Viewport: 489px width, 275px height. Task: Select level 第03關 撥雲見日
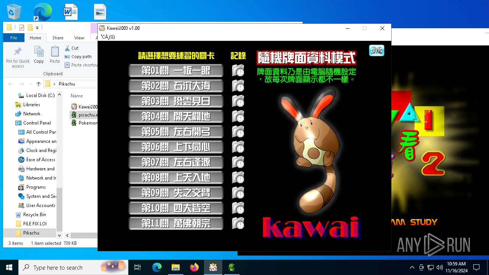(176, 101)
